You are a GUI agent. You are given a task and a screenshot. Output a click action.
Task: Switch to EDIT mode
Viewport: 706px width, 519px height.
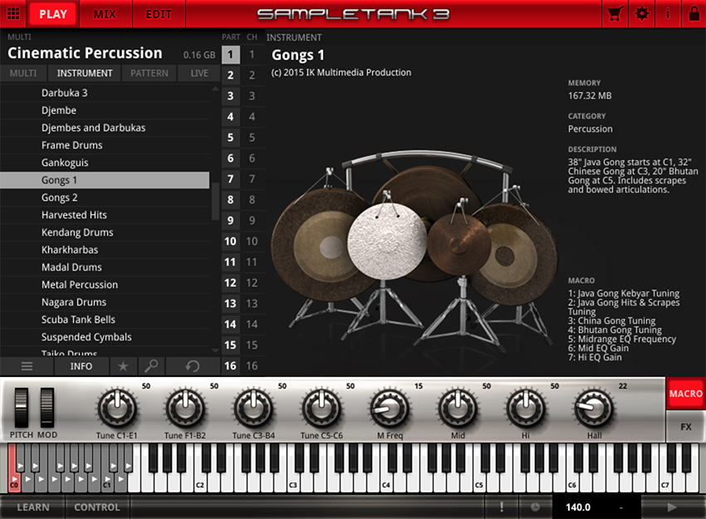click(159, 14)
